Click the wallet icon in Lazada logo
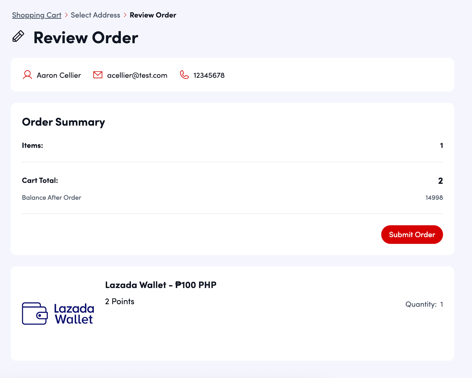472x378 pixels. [35, 314]
